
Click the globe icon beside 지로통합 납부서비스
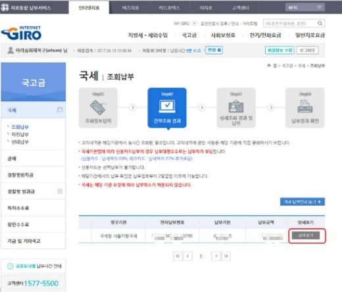(5, 7)
